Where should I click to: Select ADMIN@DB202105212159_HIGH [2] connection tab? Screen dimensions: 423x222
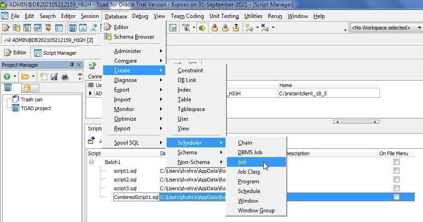(x=48, y=40)
